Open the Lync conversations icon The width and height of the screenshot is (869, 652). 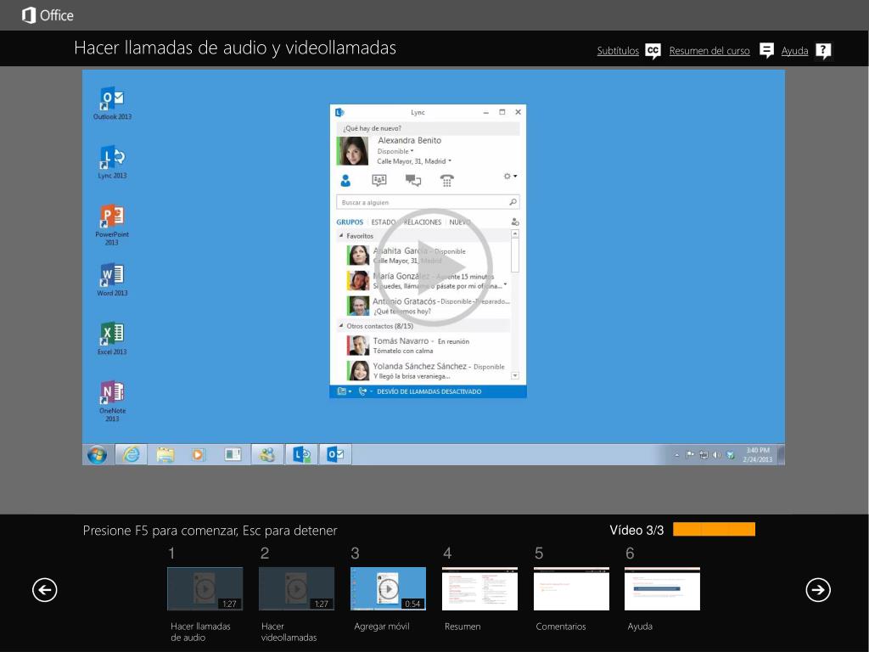[413, 180]
